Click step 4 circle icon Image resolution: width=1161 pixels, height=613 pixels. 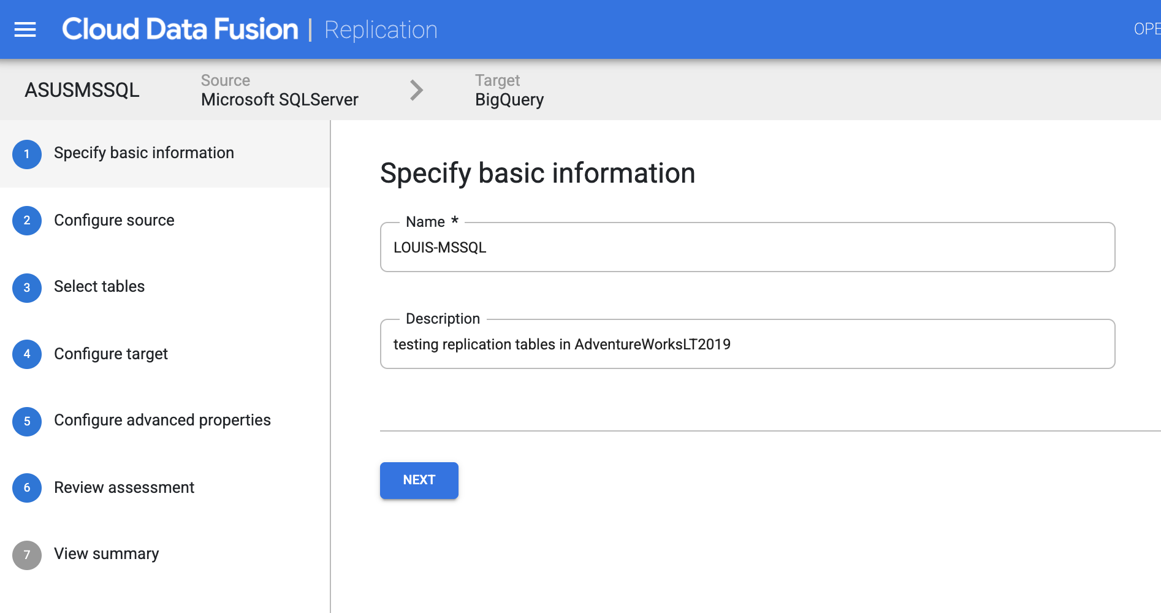[27, 354]
